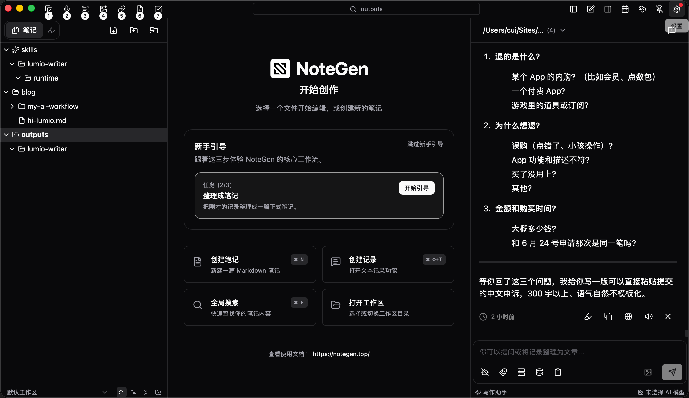The image size is (689, 398).
Task: Click the import folder icon in sidebar header
Action: point(154,30)
